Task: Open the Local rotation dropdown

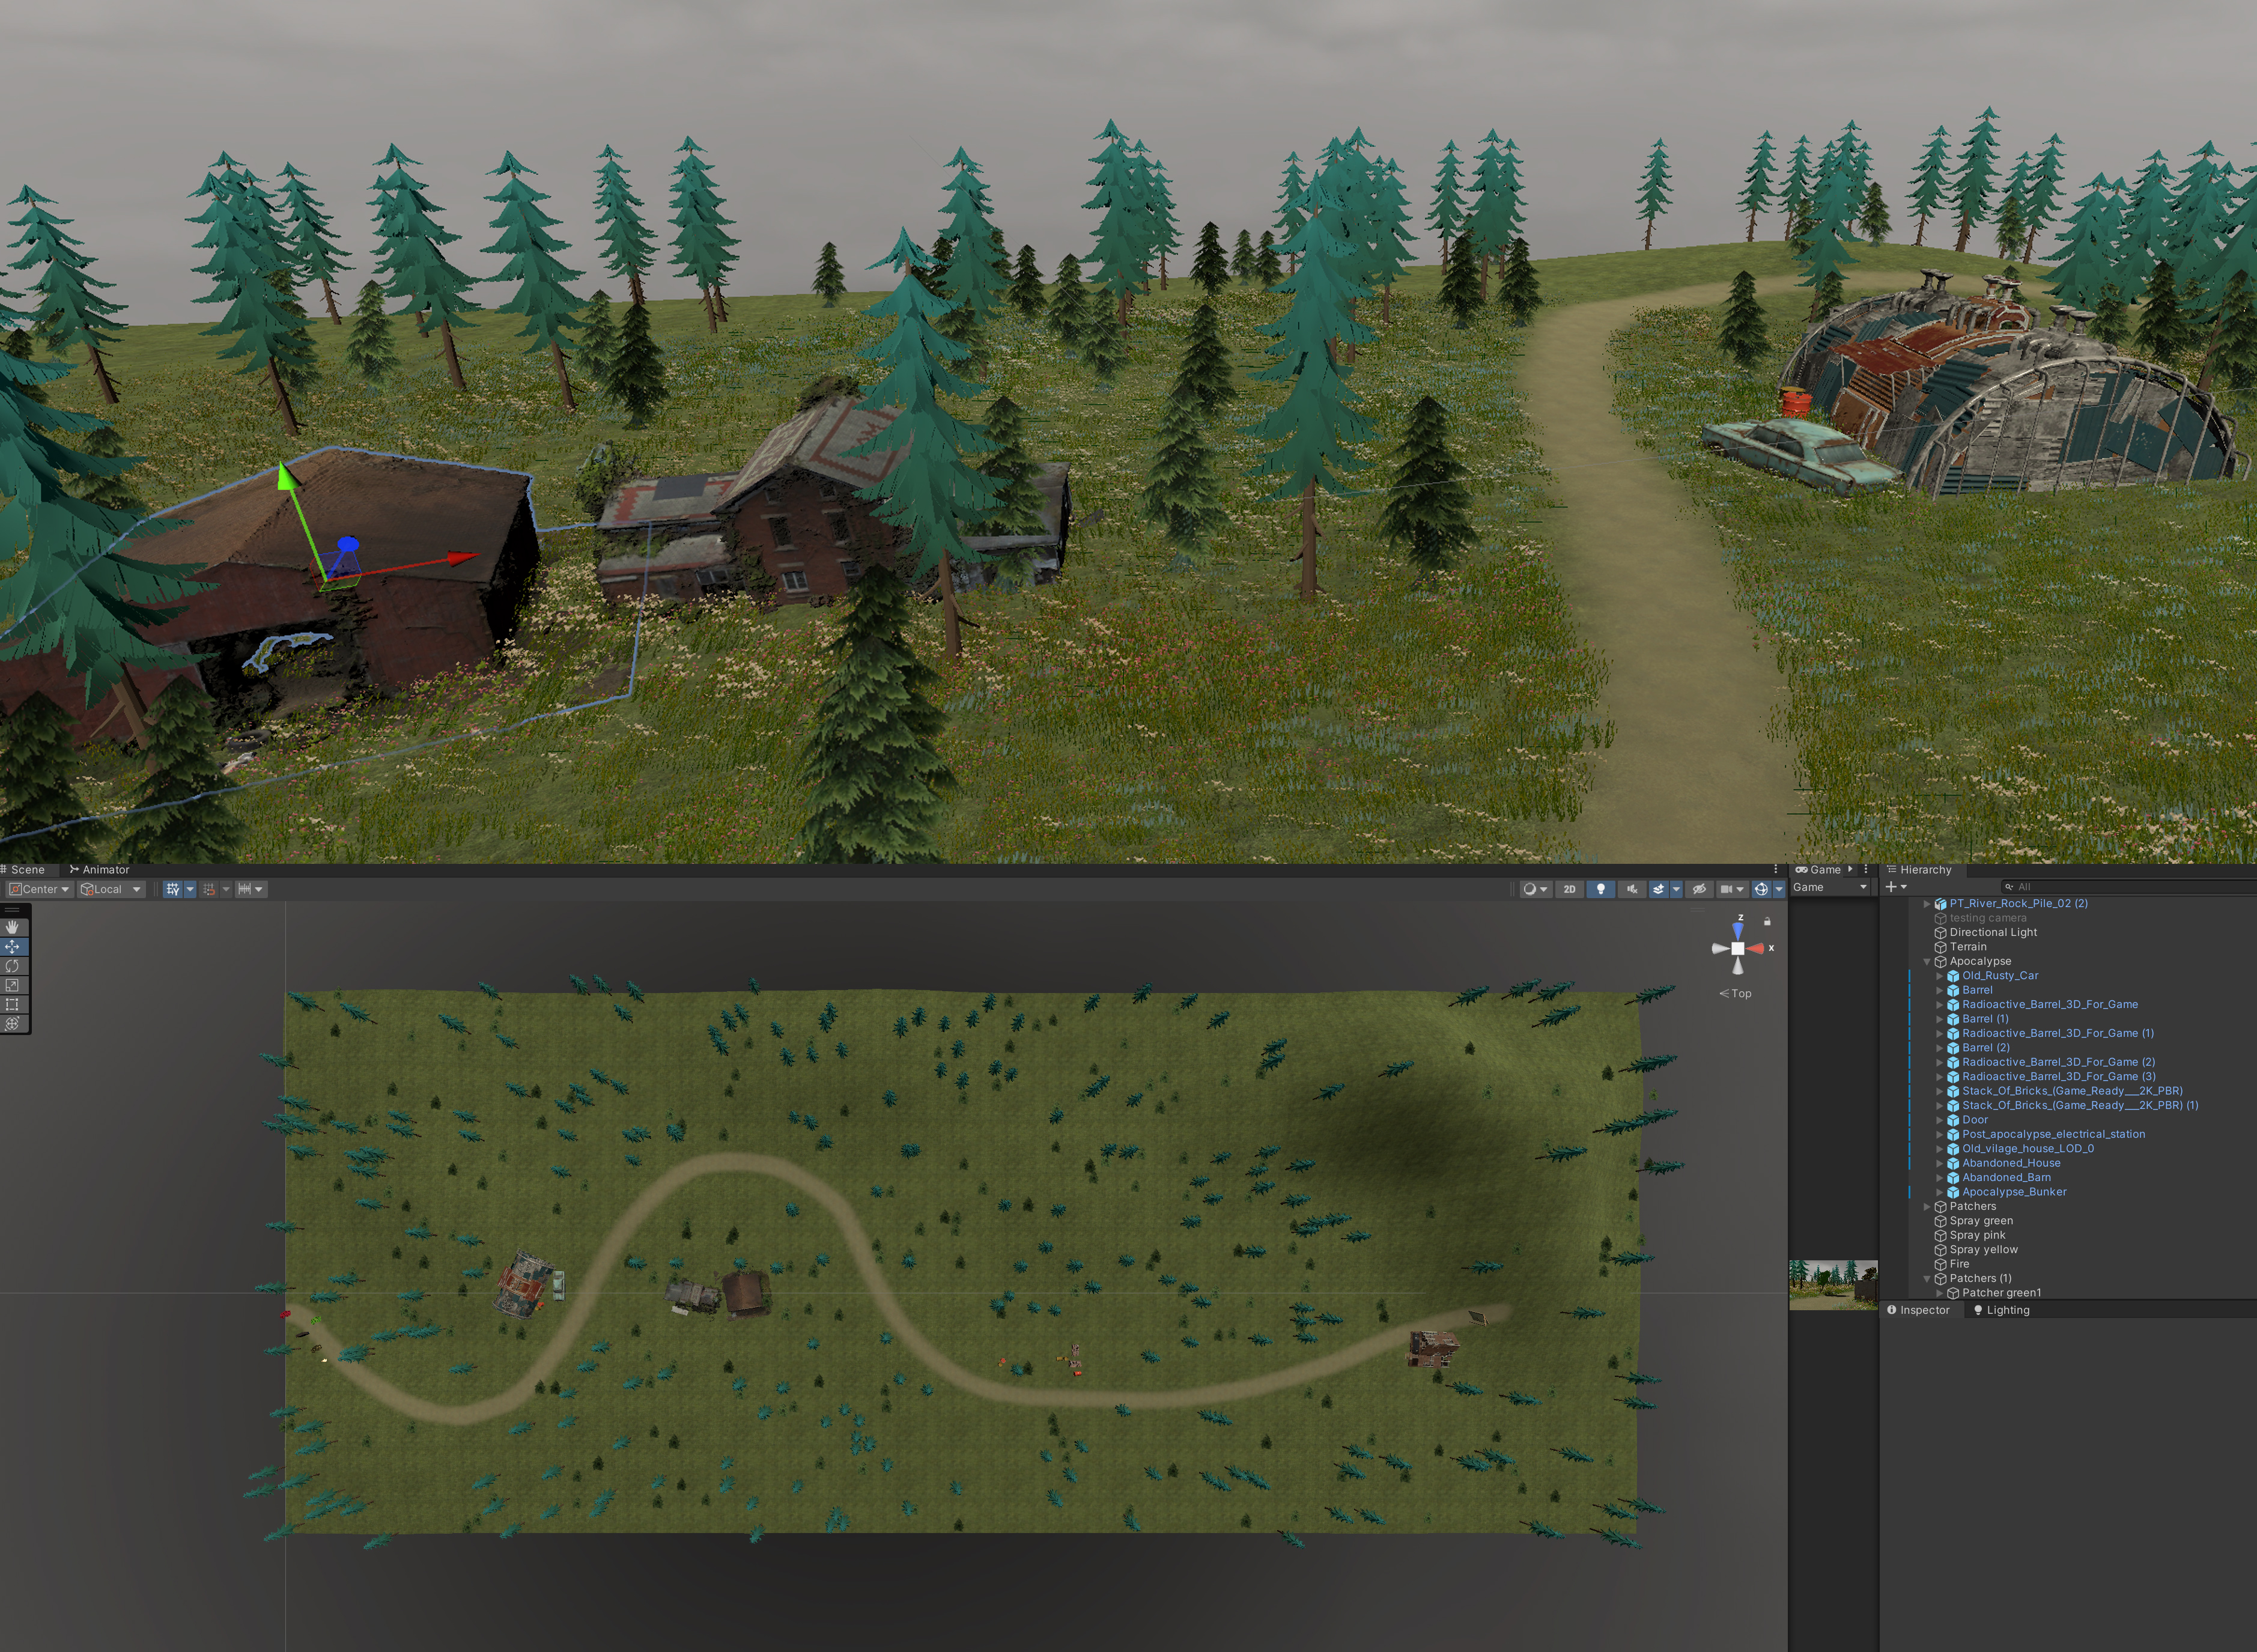Action: [111, 889]
